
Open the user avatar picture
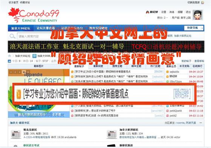197,15
